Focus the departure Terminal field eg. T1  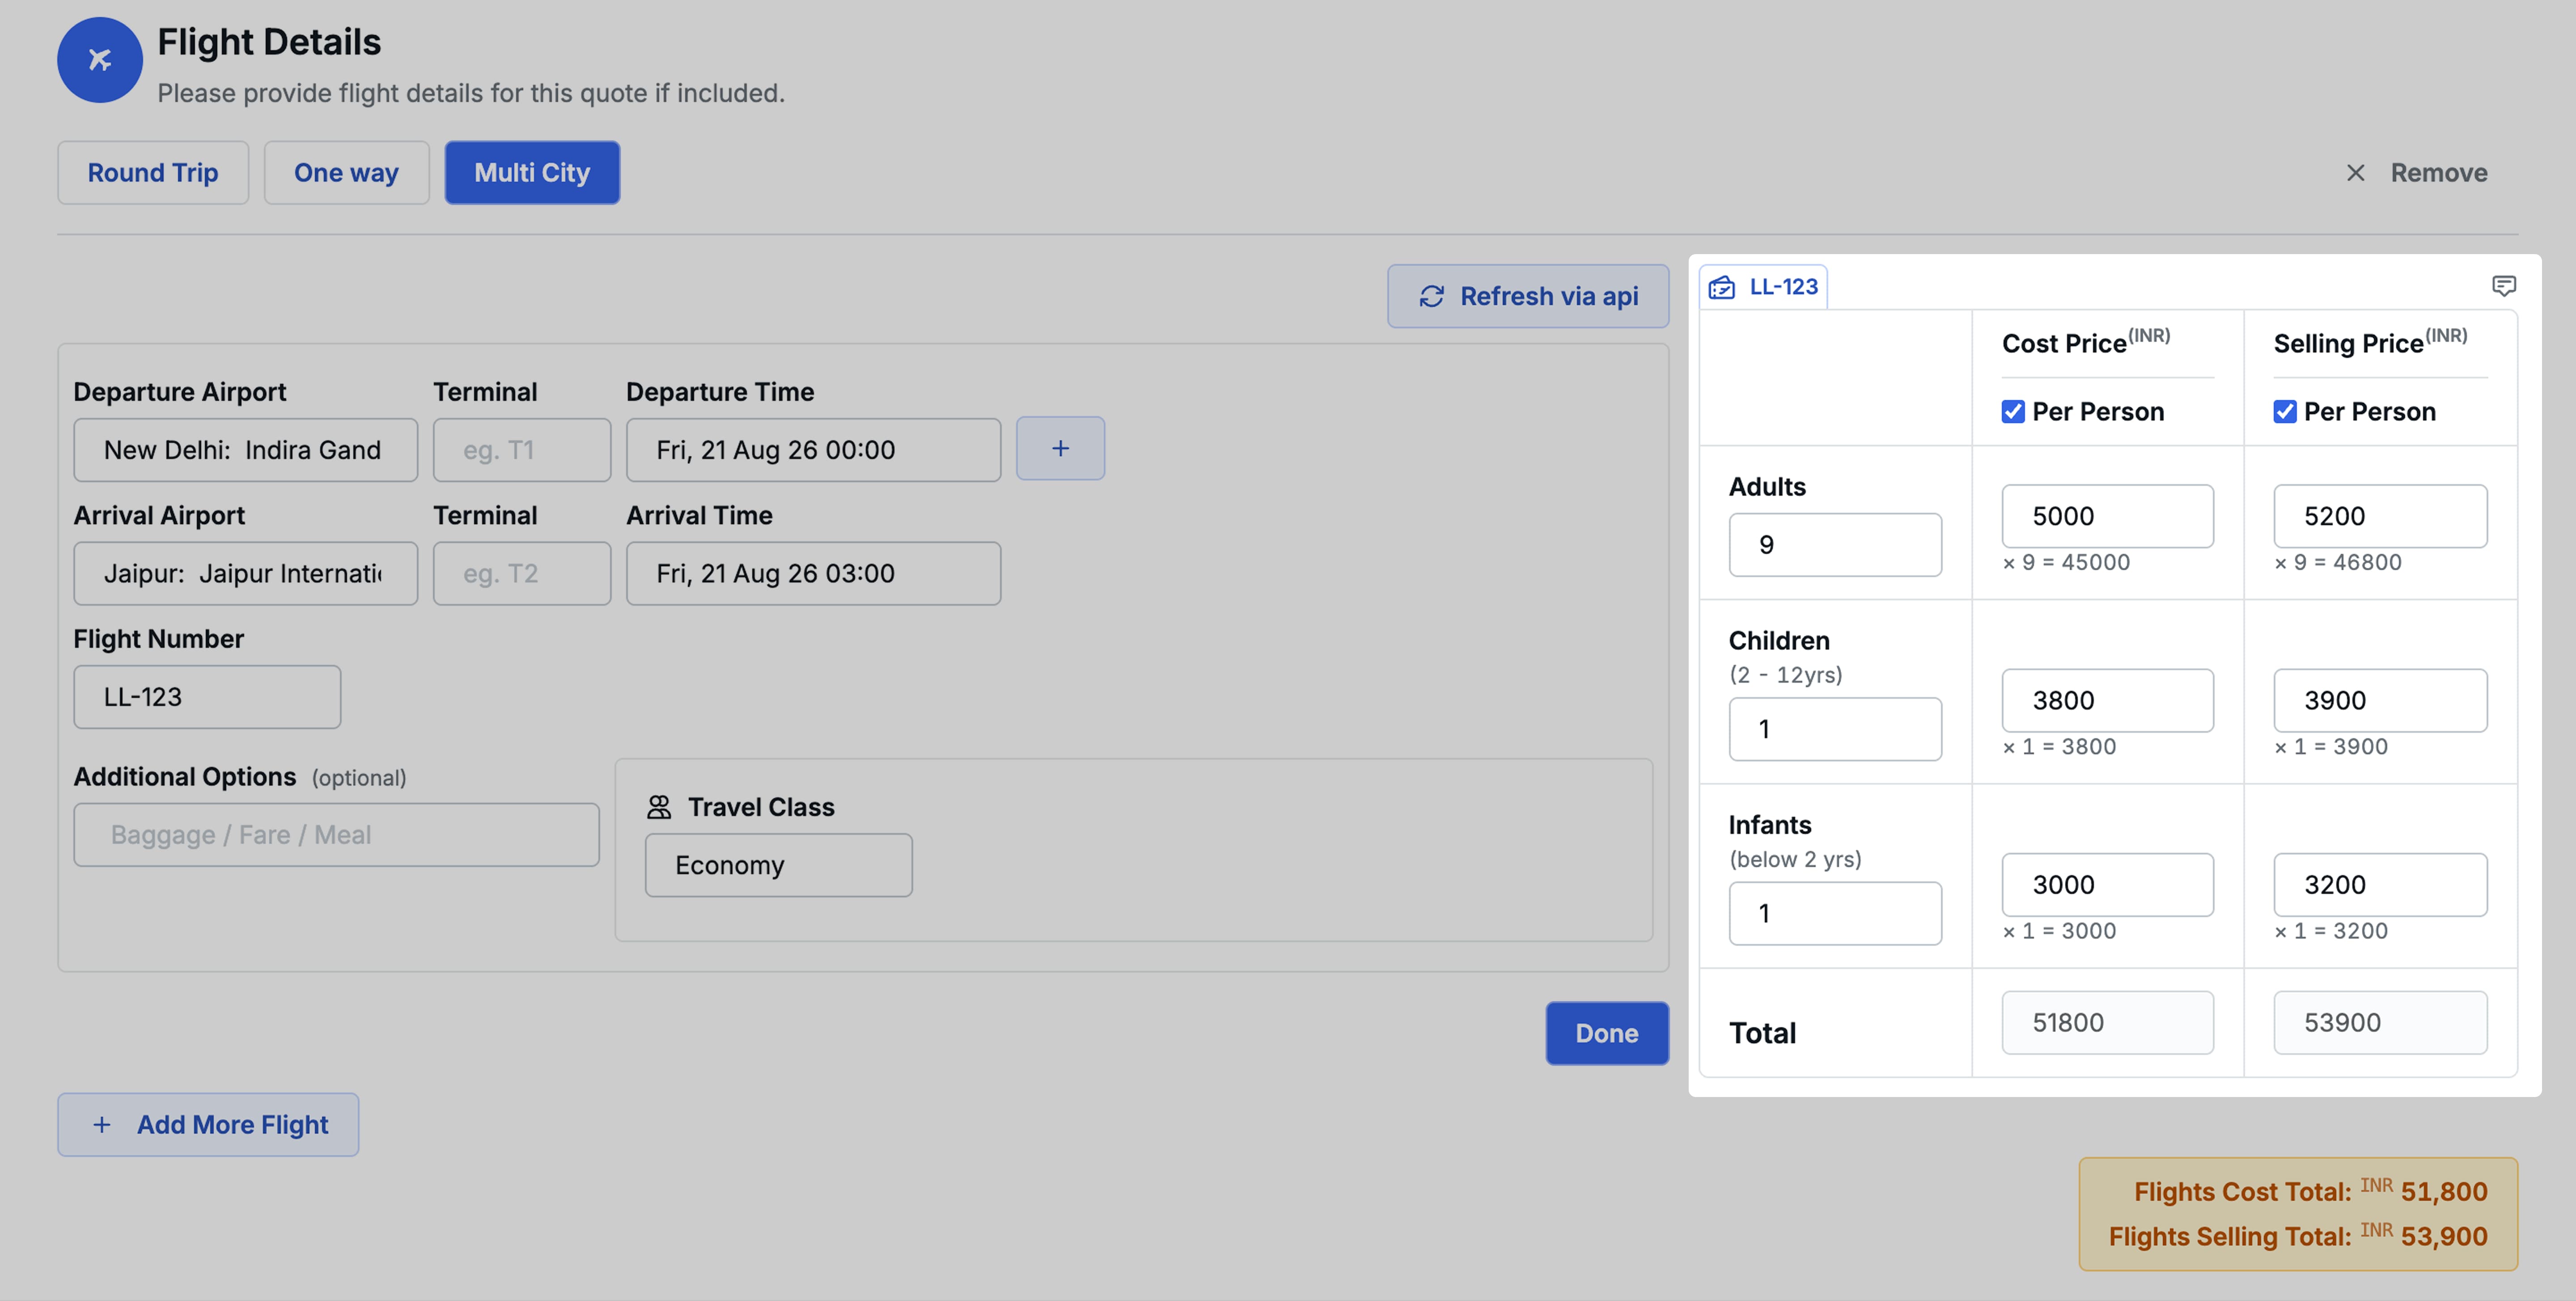pos(522,450)
